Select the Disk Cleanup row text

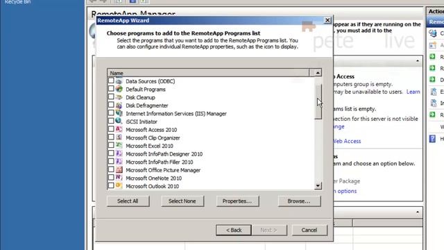tap(140, 97)
